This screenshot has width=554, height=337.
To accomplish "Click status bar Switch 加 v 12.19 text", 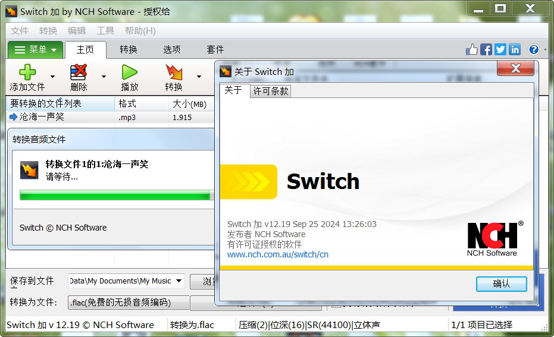I will click(80, 325).
